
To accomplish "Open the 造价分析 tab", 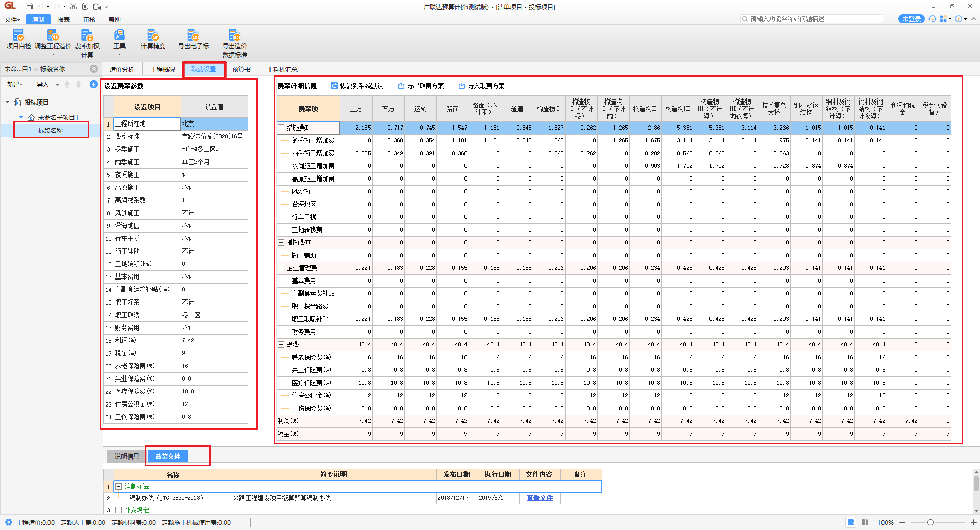I will coord(122,69).
